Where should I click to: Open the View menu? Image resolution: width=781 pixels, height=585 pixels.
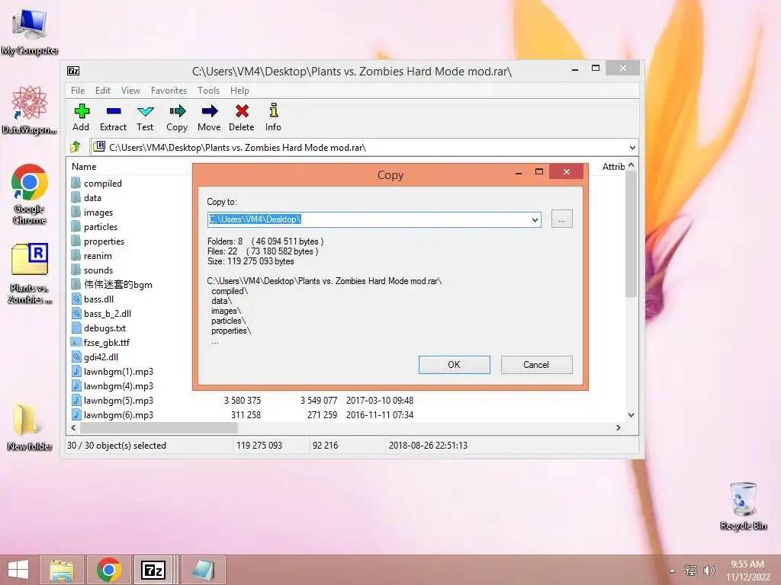pos(130,91)
